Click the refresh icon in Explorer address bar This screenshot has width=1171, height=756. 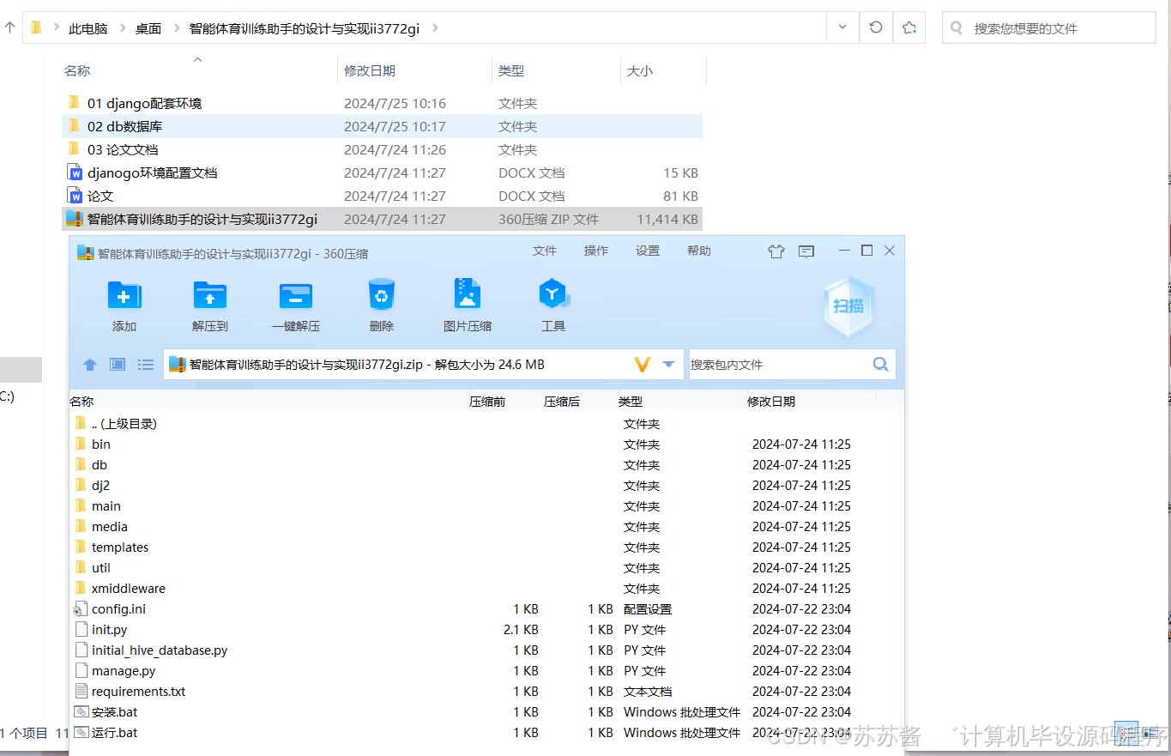(x=875, y=27)
